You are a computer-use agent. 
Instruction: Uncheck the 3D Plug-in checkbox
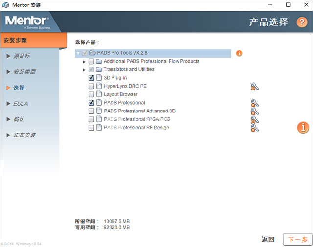pyautogui.click(x=91, y=78)
